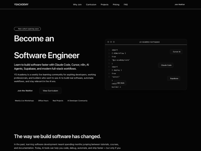Viewport: 201px width, 151px height.
Task: Click the Cursor AI chip in workspace
Action: [176, 52]
